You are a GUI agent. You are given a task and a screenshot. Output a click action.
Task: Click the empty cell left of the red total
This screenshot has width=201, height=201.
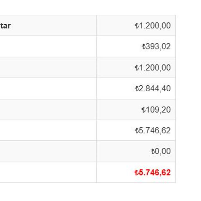tap(48, 172)
